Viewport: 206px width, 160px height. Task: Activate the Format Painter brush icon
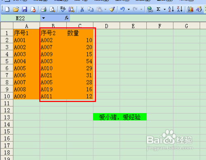coord(112,9)
